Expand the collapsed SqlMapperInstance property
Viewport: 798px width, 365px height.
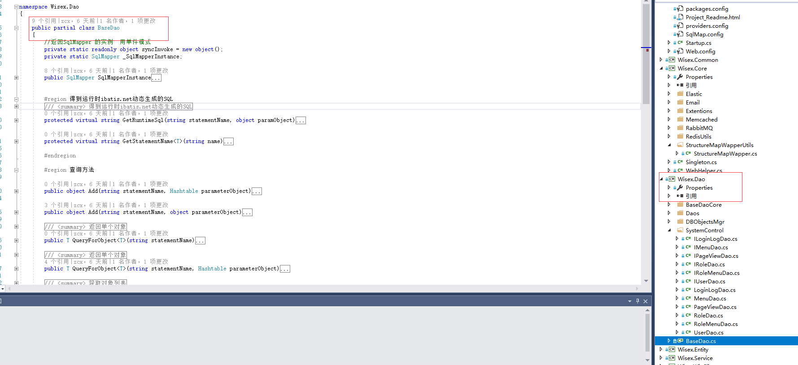pos(16,78)
